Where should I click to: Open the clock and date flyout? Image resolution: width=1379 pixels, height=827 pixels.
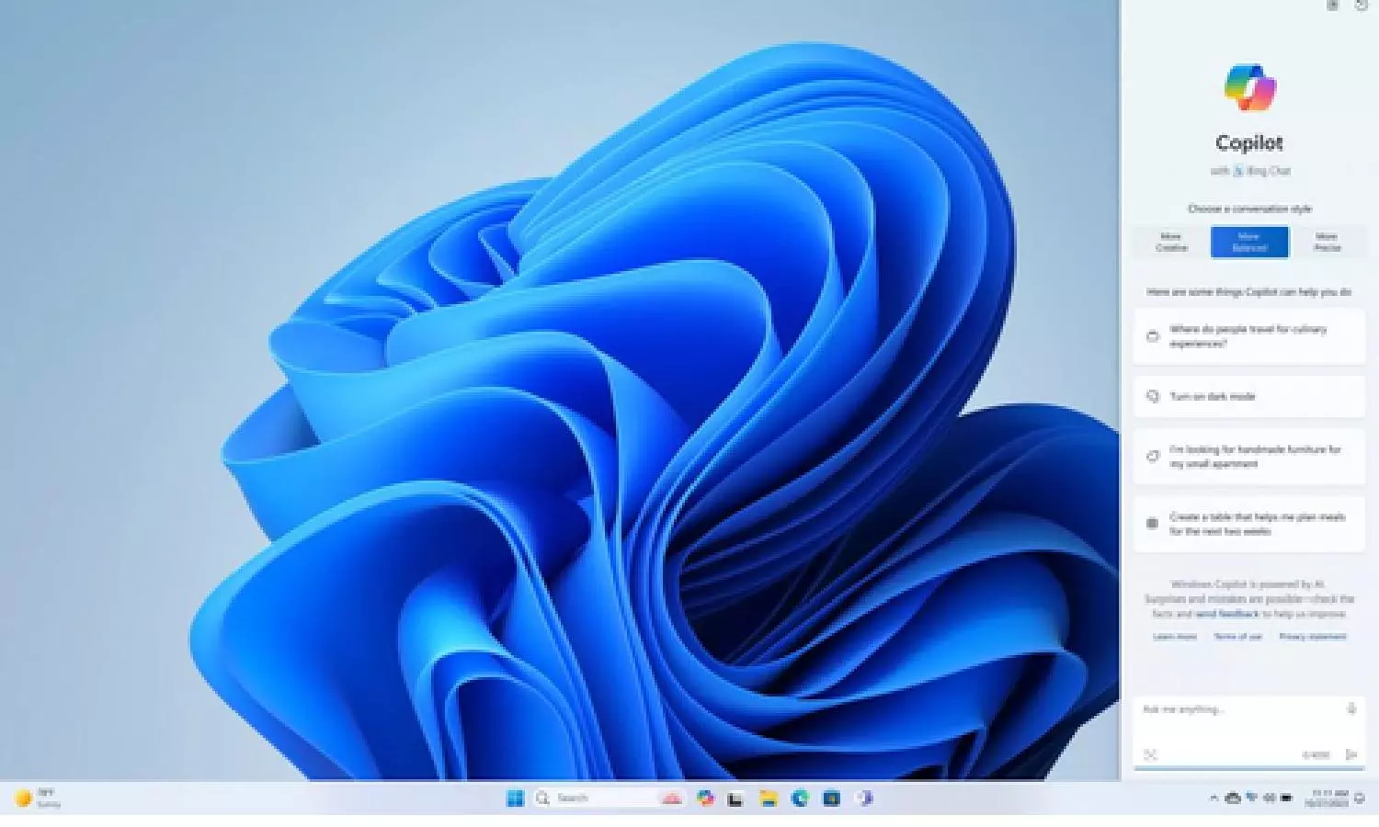(1329, 799)
